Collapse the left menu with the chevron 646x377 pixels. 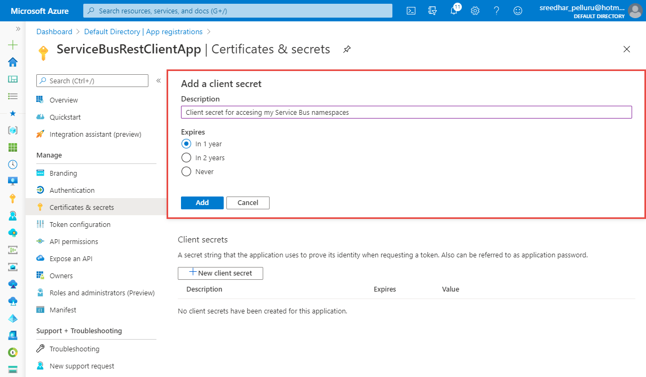pos(158,80)
